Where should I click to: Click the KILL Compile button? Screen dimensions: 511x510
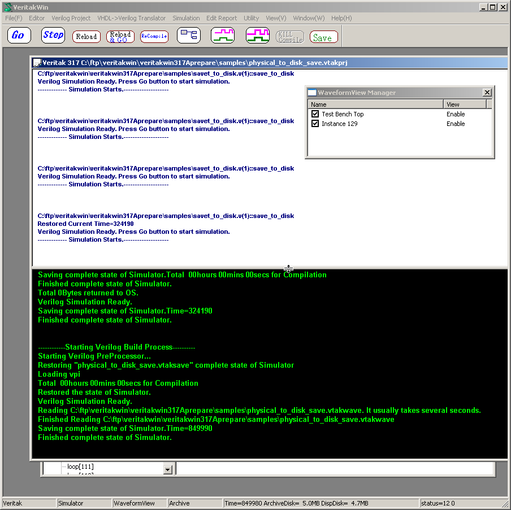(290, 37)
